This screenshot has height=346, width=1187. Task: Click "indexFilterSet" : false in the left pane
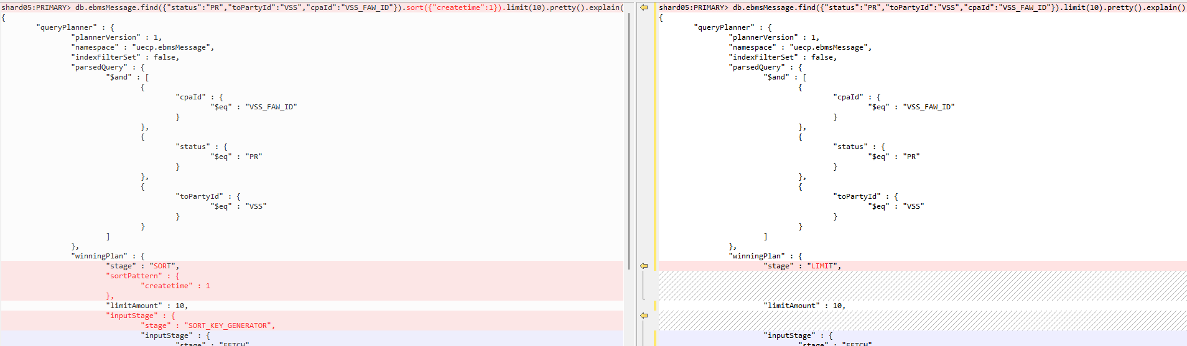[x=125, y=57]
